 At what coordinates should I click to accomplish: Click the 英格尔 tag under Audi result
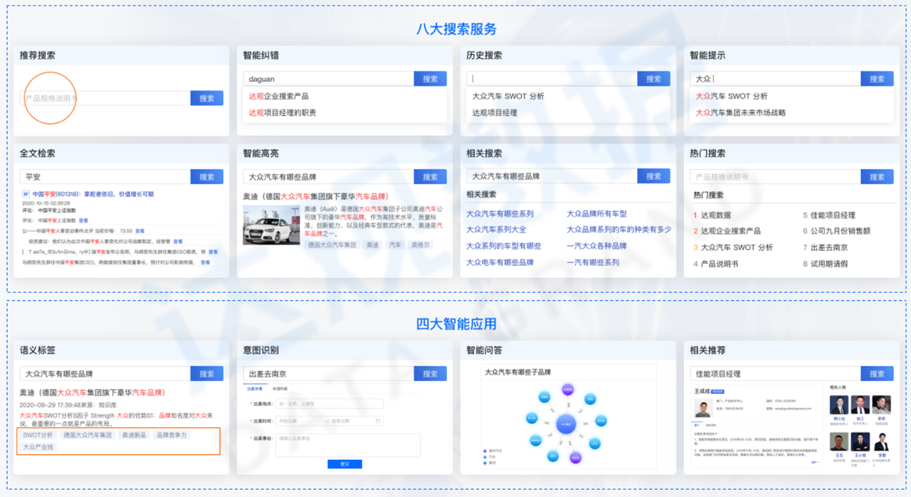coord(421,245)
